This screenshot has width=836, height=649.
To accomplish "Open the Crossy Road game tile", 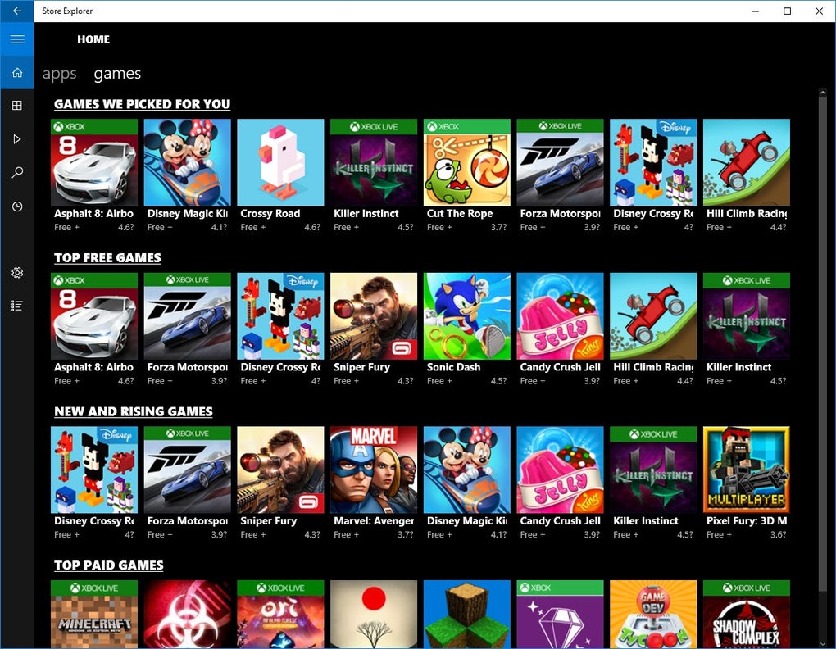I will point(280,161).
